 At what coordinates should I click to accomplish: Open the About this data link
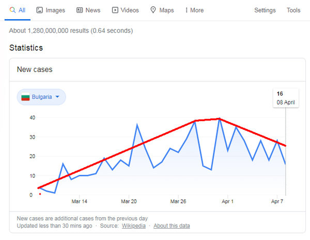click(x=172, y=226)
